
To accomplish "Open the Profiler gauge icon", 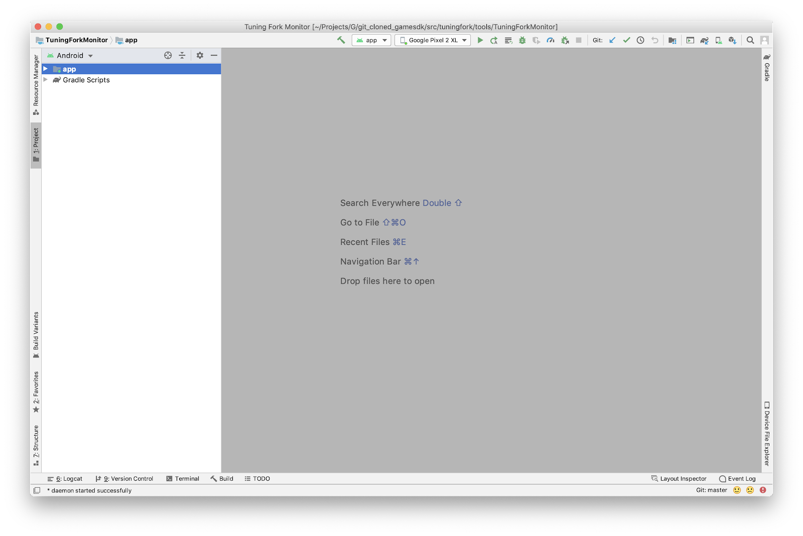I will coord(551,40).
